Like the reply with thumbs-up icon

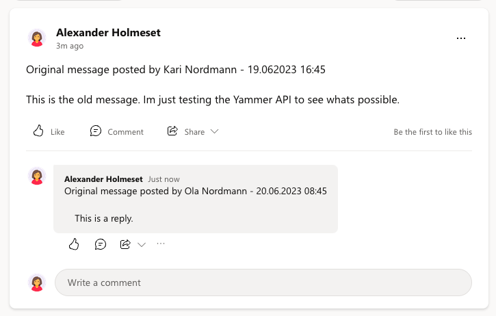point(75,244)
